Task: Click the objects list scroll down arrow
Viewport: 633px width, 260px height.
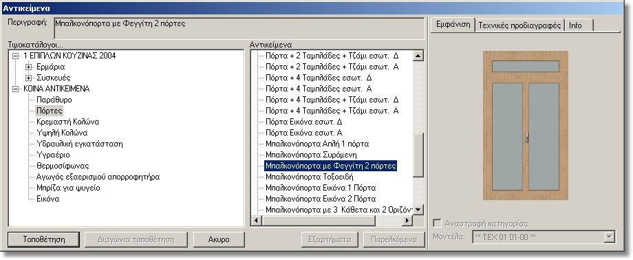Action: 418,210
